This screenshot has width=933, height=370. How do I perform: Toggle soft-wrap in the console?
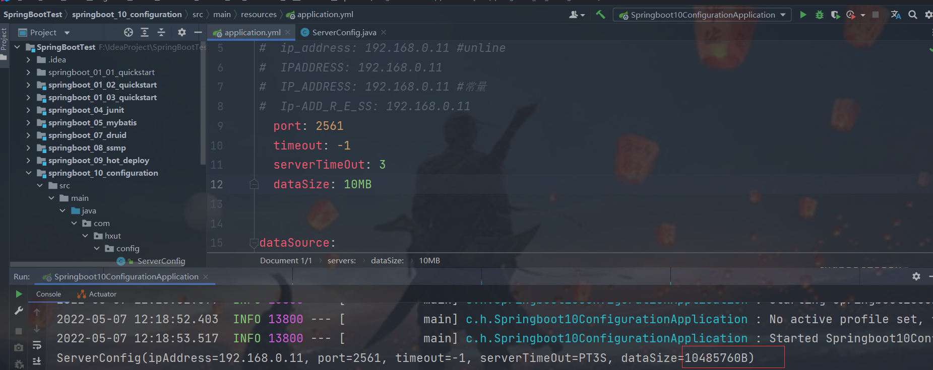[37, 345]
